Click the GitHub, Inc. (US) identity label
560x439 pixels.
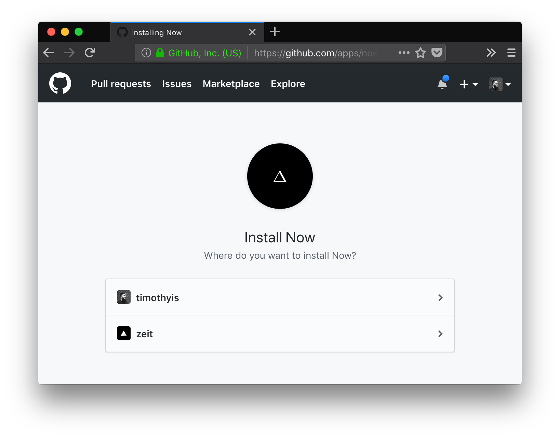click(x=205, y=53)
